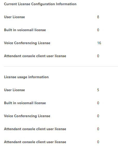Click the horizontal divider between the sections
Viewport: 118px width, 146px height.
click(x=61, y=67)
